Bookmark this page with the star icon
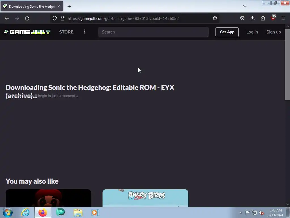 coord(215,18)
